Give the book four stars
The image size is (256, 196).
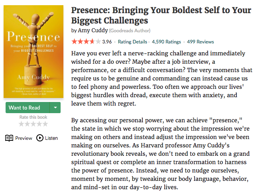[39, 124]
